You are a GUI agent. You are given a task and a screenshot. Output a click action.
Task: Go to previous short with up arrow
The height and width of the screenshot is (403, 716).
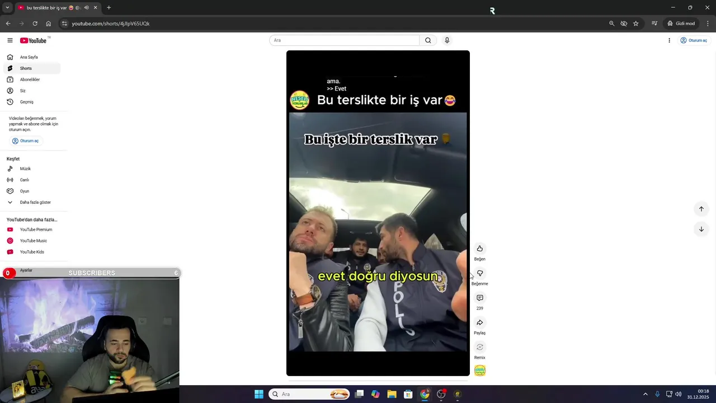tap(701, 209)
